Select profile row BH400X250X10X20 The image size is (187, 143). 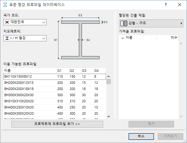click(x=55, y=108)
